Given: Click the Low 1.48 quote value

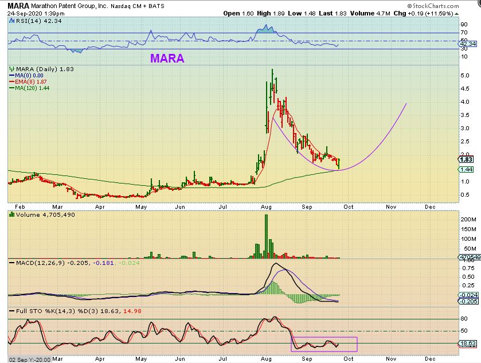Looking at the screenshot, I should click(302, 14).
